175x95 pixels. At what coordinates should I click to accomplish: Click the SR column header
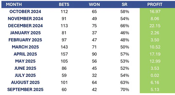coord(125,4)
